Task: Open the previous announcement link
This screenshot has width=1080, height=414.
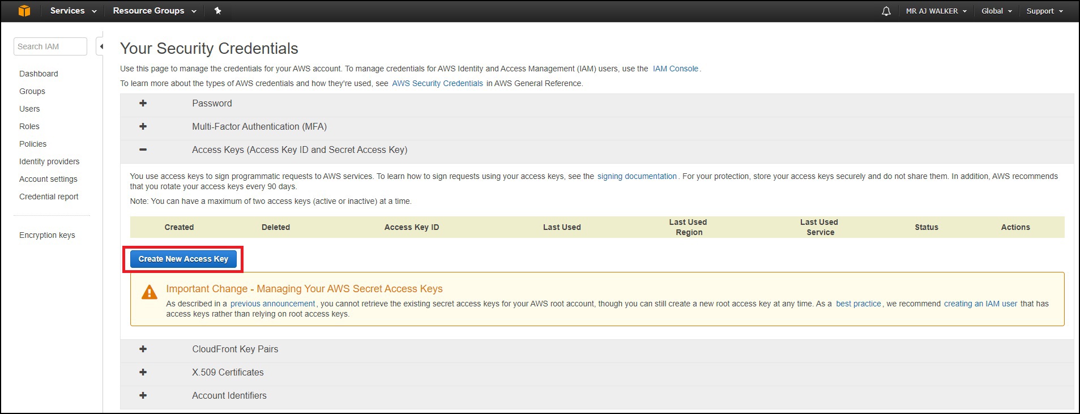Action: click(272, 304)
